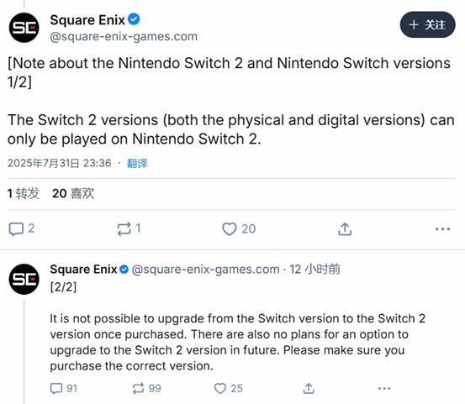Like the main post with 20 likes
This screenshot has height=404, width=465.
tap(230, 229)
